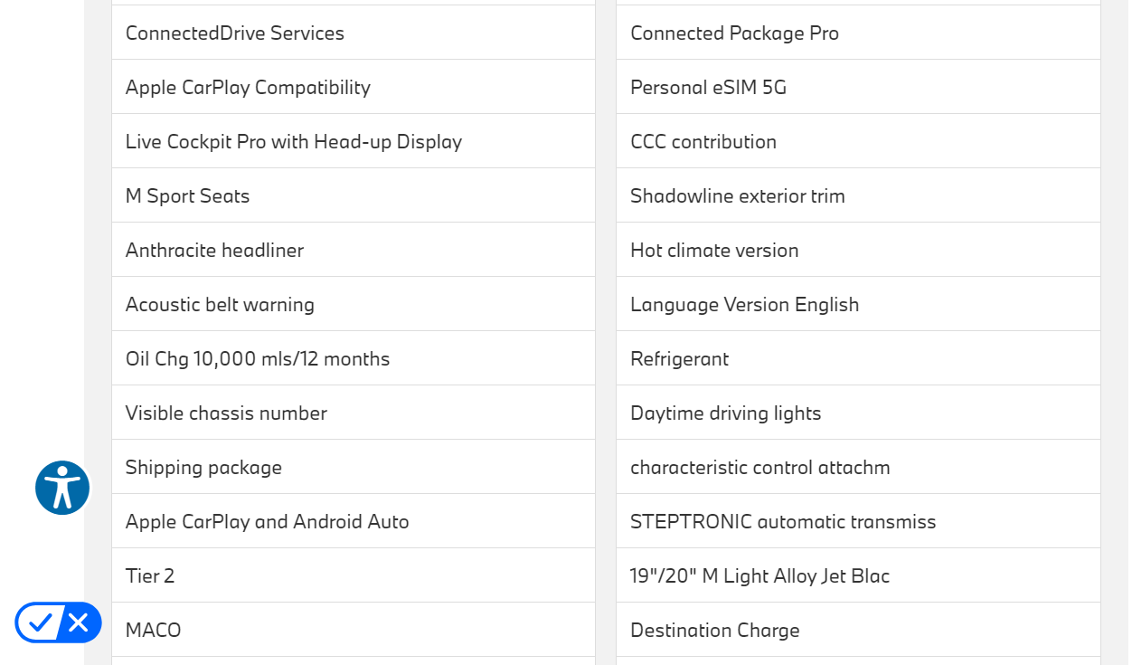Toggle the checkmark and X consent switch
Image resolution: width=1132 pixels, height=665 pixels.
pos(58,622)
